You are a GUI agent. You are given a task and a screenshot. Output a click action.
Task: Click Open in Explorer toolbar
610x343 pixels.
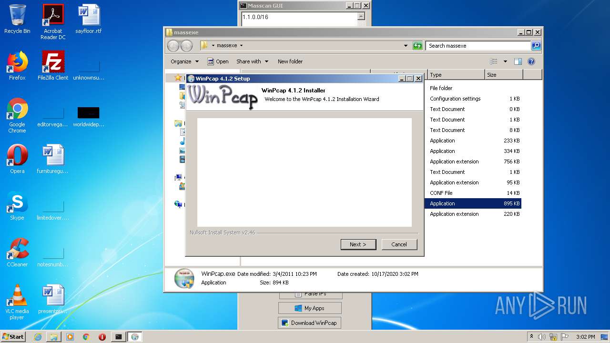218,61
